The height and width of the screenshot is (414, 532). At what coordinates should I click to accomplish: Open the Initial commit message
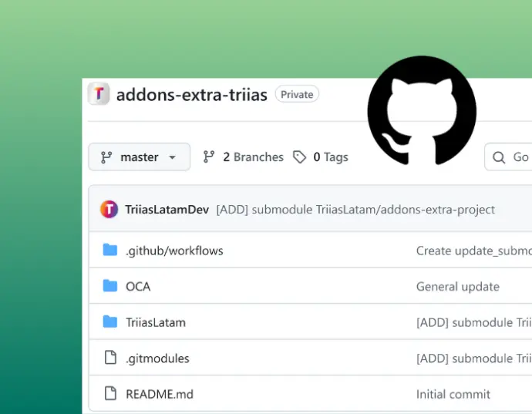coord(453,394)
